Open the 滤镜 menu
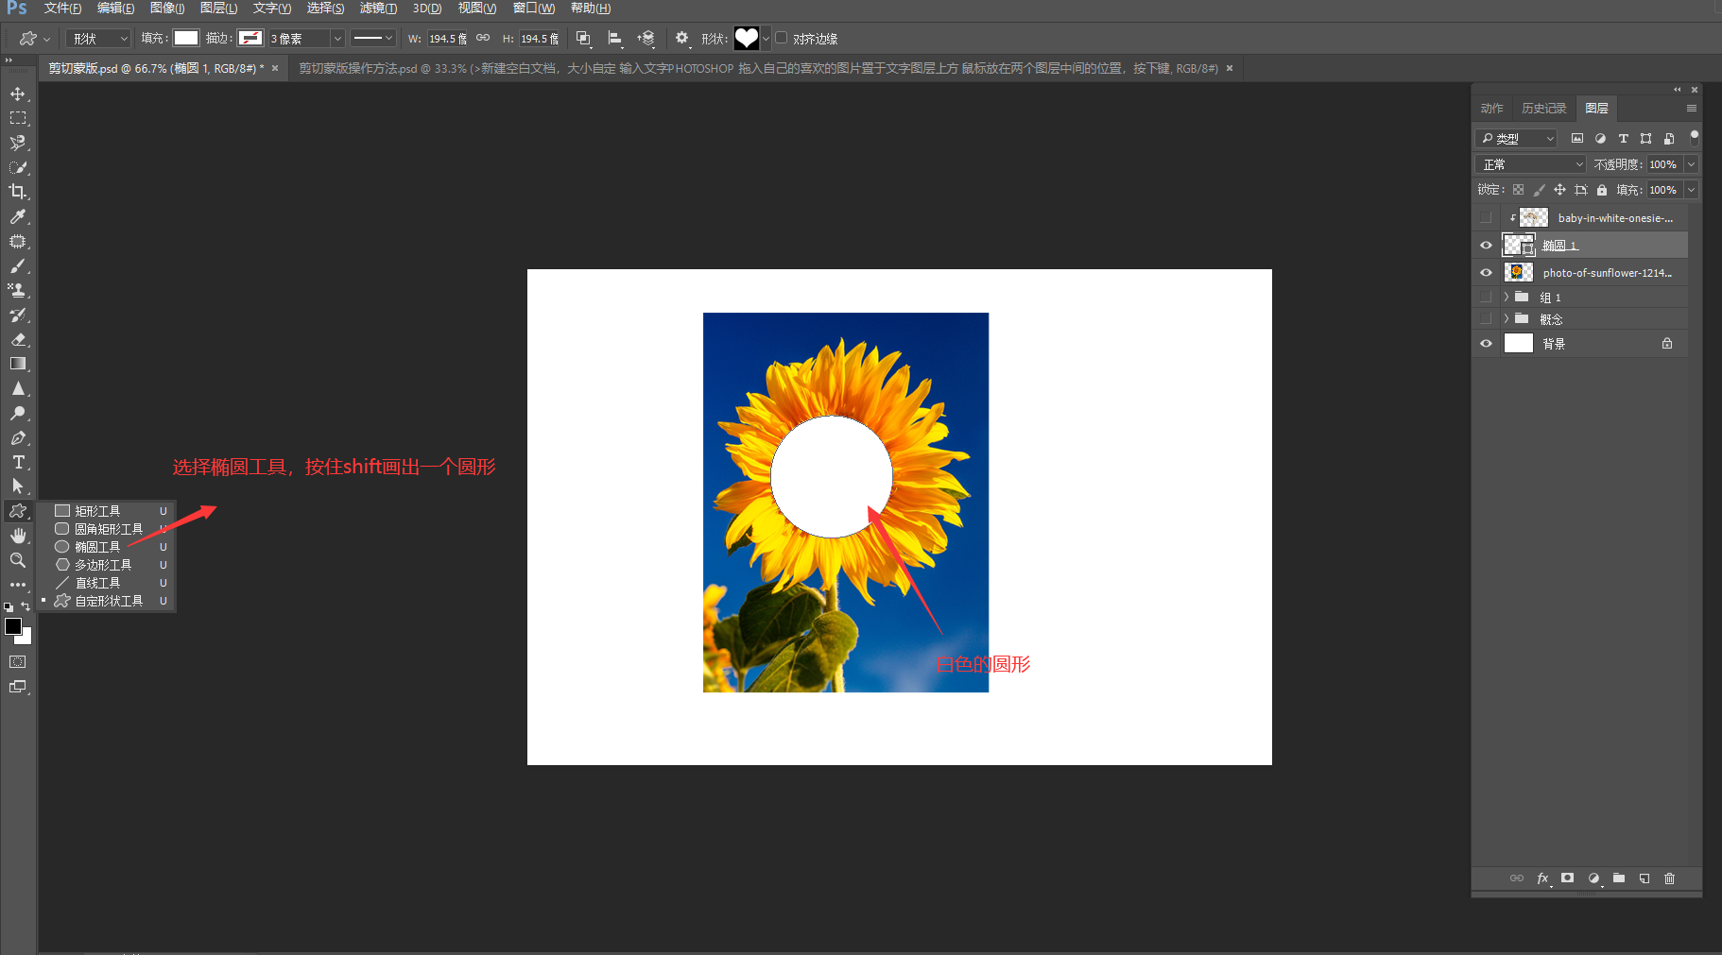The width and height of the screenshot is (1722, 955). point(378,9)
